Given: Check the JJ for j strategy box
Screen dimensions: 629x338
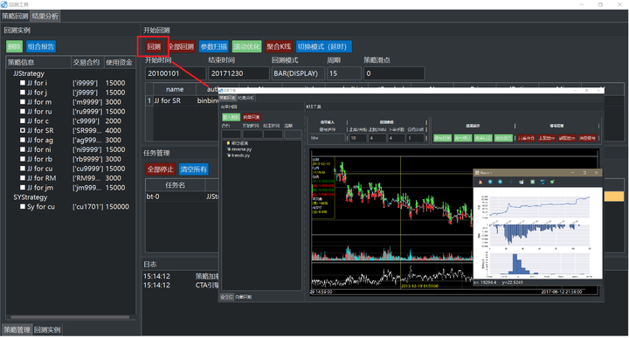Looking at the screenshot, I should coord(23,93).
